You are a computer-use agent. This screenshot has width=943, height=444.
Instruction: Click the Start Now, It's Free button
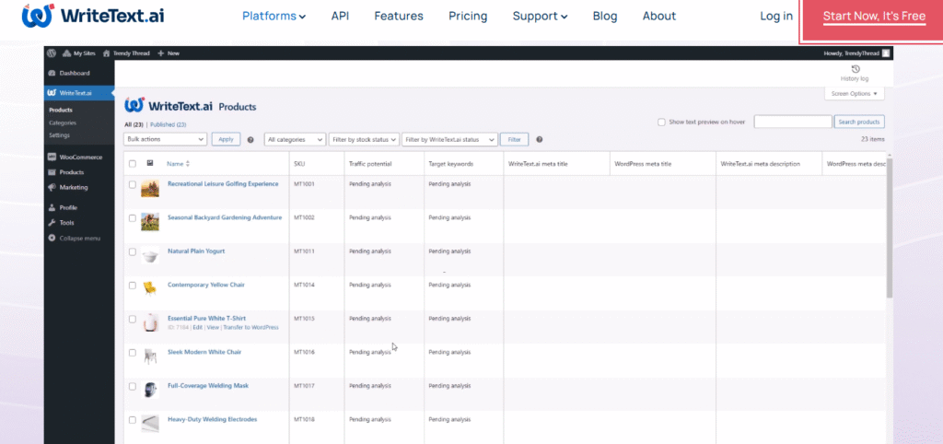[873, 17]
